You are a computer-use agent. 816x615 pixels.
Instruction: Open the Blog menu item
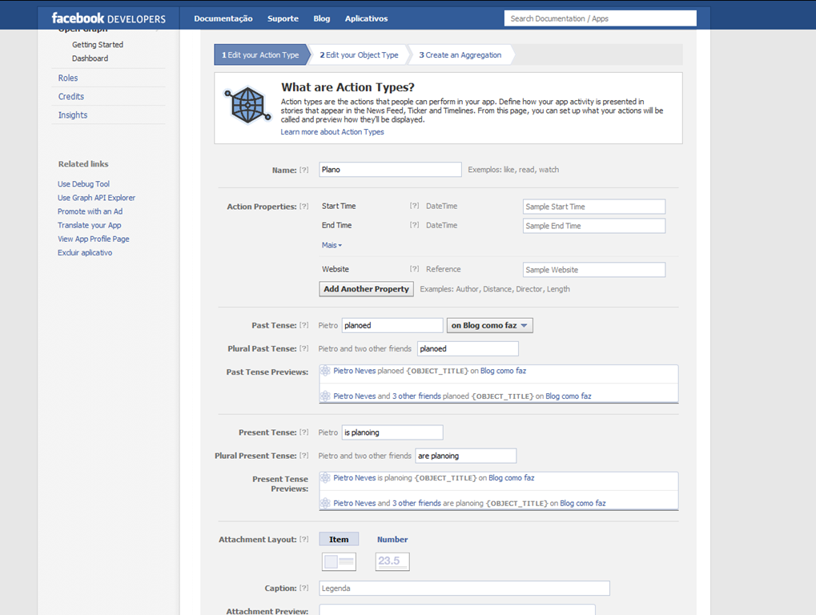click(x=322, y=18)
